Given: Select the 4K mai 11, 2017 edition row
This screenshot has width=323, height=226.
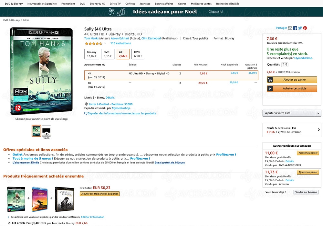Looking at the screenshot, I should click(171, 85).
